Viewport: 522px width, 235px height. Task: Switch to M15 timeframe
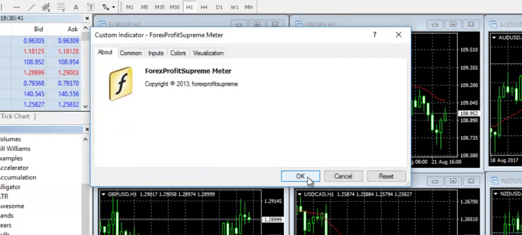point(159,7)
